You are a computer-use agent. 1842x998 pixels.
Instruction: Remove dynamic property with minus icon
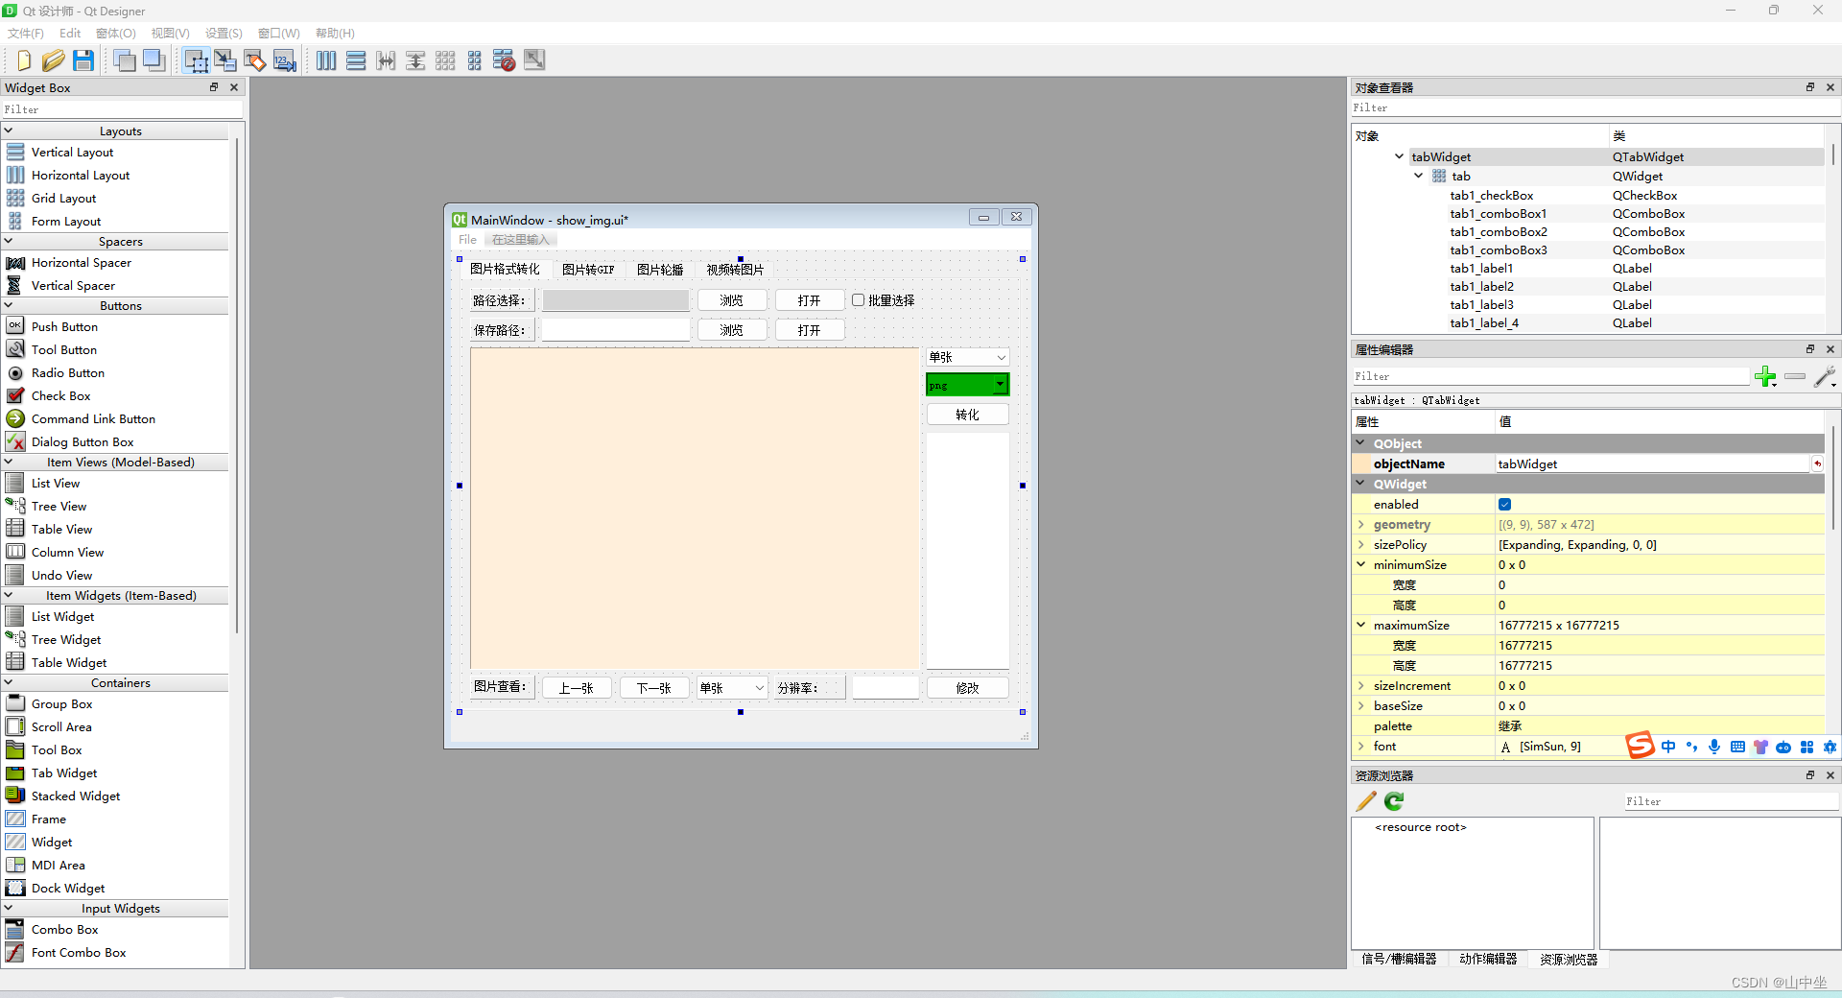[1795, 376]
